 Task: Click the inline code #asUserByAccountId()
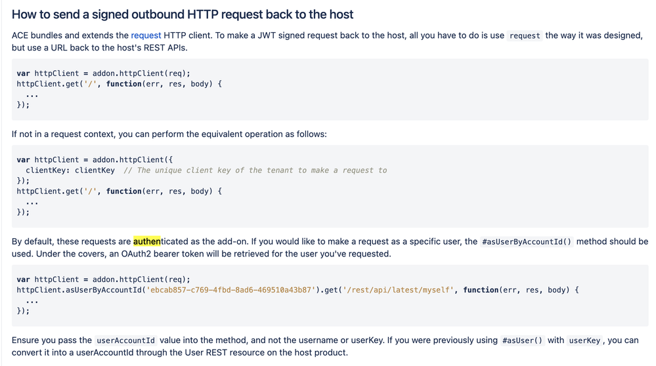(x=527, y=242)
